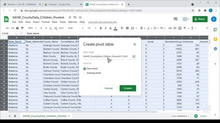
Task: Open the text color picker
Action: click(115, 28)
